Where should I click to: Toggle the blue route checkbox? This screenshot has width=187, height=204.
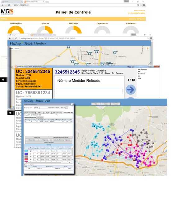(x=30, y=154)
